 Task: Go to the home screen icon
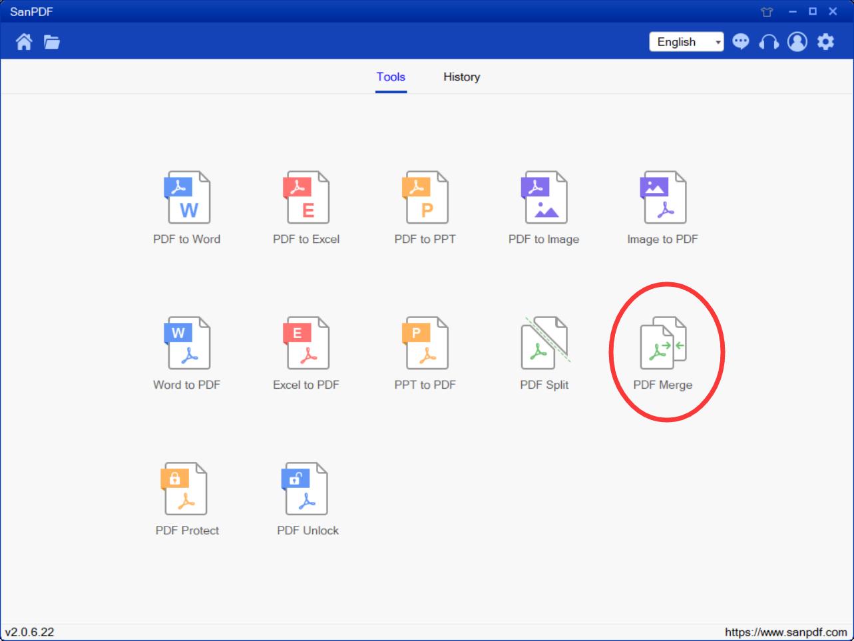pyautogui.click(x=24, y=42)
